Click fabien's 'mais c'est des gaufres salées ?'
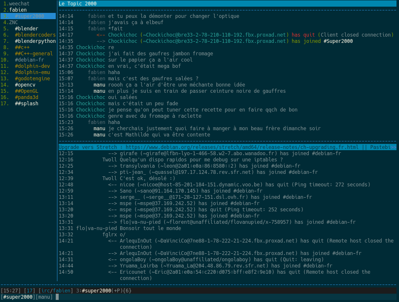Image resolution: width=399 pixels, height=302 pixels. click(153, 78)
